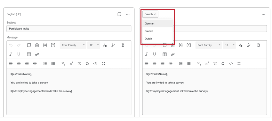Click the Subject field with Participant Invite

pyautogui.click(x=69, y=29)
